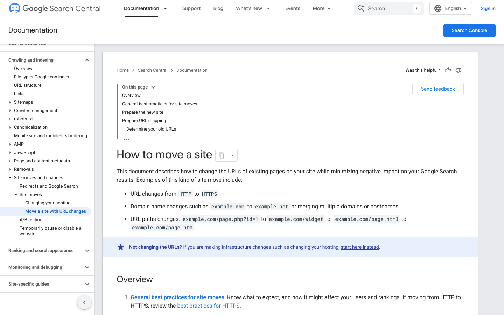The image size is (504, 315).
Task: Expand the Crawler management section
Action: point(10,111)
